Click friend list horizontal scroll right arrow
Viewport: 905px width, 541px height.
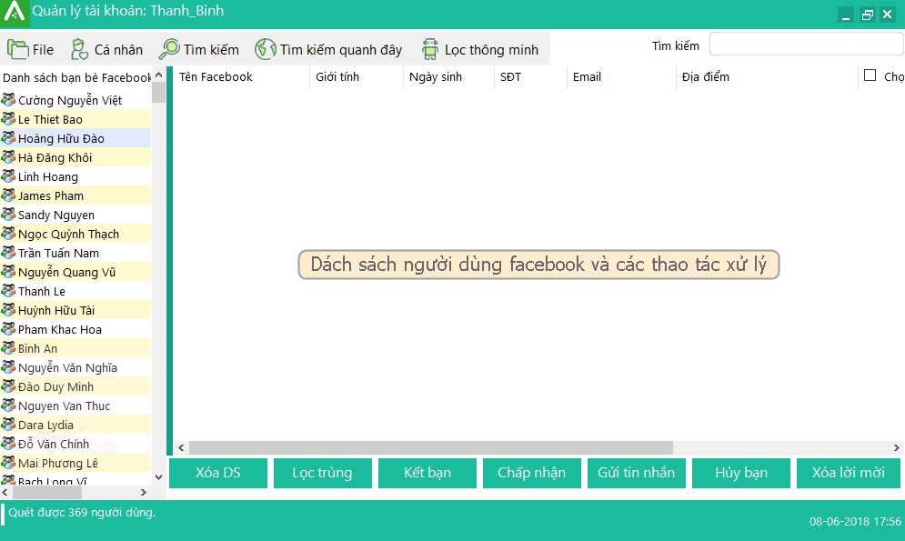pyautogui.click(x=144, y=493)
